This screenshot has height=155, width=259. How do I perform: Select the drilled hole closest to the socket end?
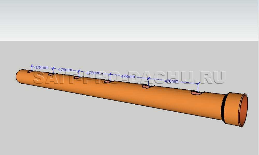[x=196, y=92]
